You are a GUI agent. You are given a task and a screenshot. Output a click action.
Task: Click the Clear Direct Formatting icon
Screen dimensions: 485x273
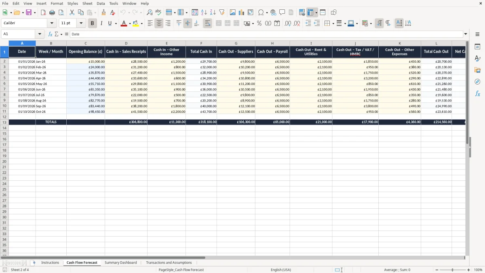(x=113, y=13)
